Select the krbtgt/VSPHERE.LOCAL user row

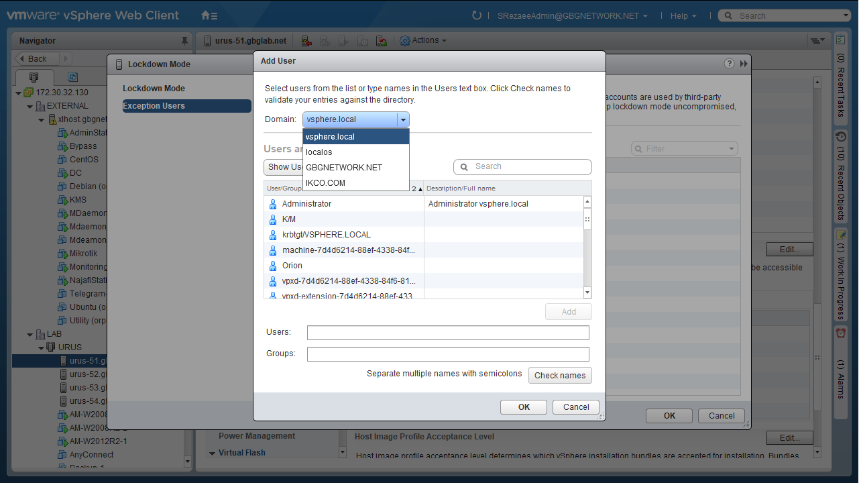[424, 235]
